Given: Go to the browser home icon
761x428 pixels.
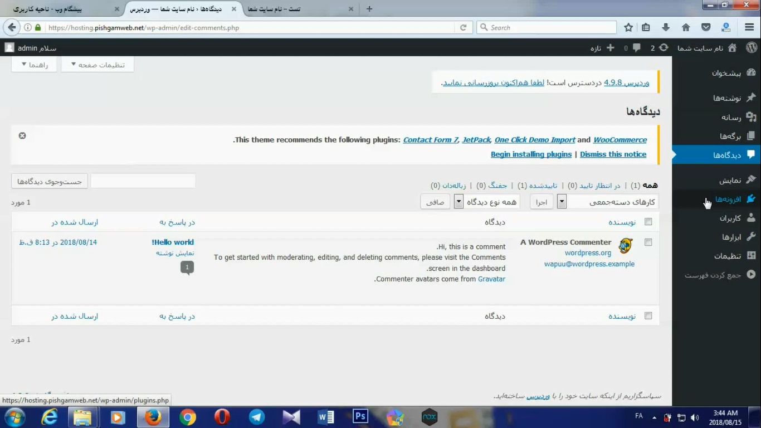Looking at the screenshot, I should 686,27.
